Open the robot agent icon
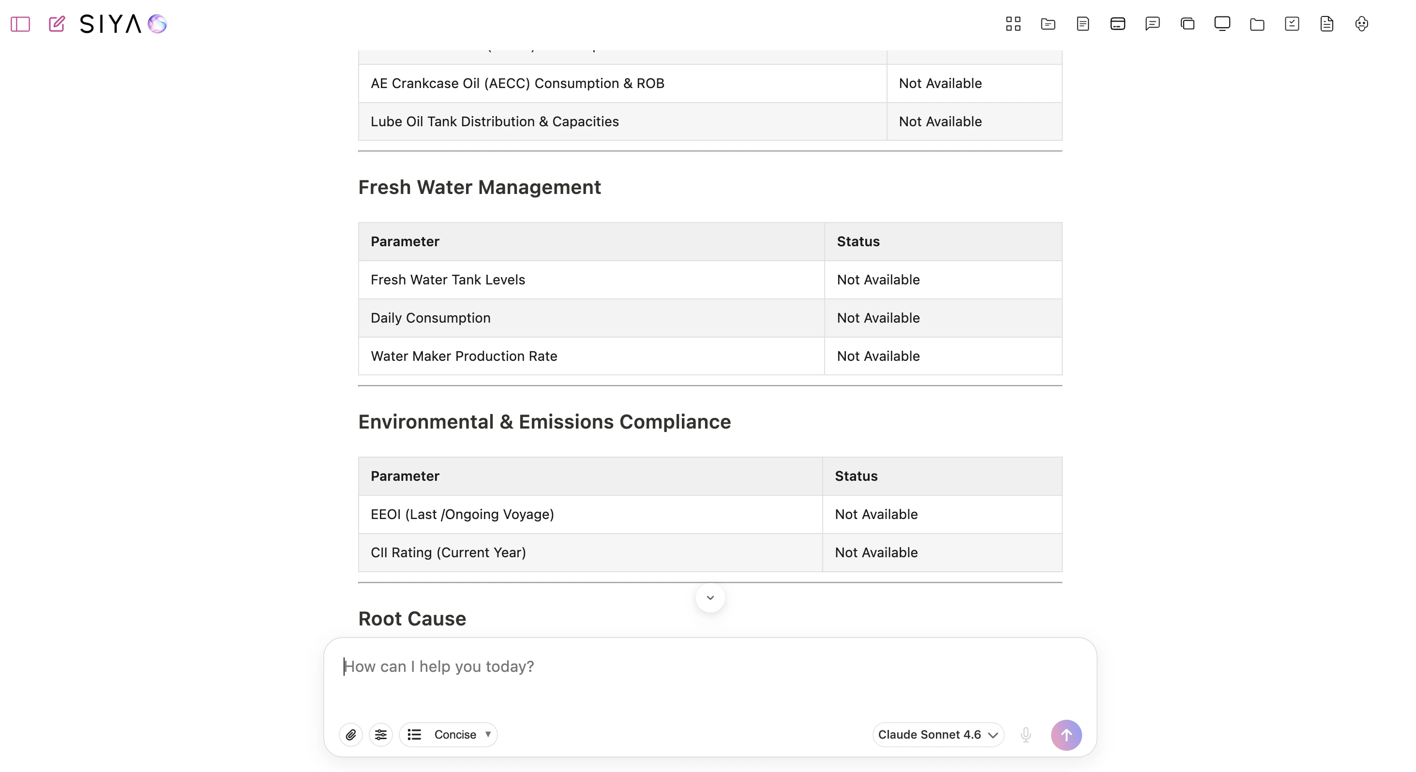1416x772 pixels. tap(1362, 24)
